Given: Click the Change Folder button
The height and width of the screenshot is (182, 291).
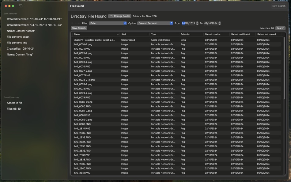Looking at the screenshot, I should pos(120,16).
